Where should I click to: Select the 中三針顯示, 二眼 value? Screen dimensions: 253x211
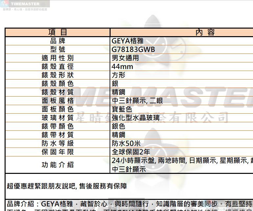coord(137,101)
